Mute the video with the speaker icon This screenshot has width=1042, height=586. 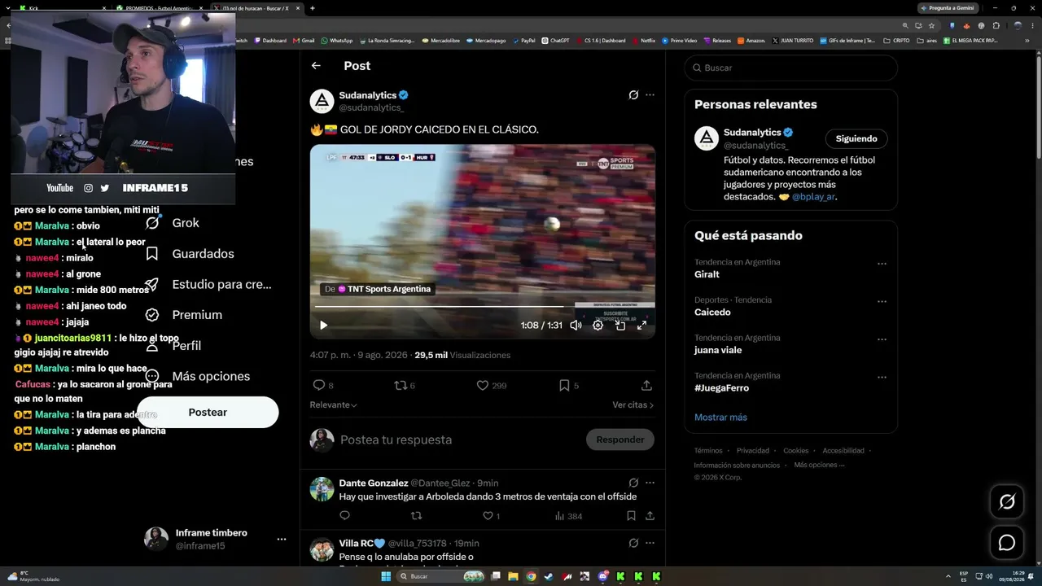pos(576,326)
